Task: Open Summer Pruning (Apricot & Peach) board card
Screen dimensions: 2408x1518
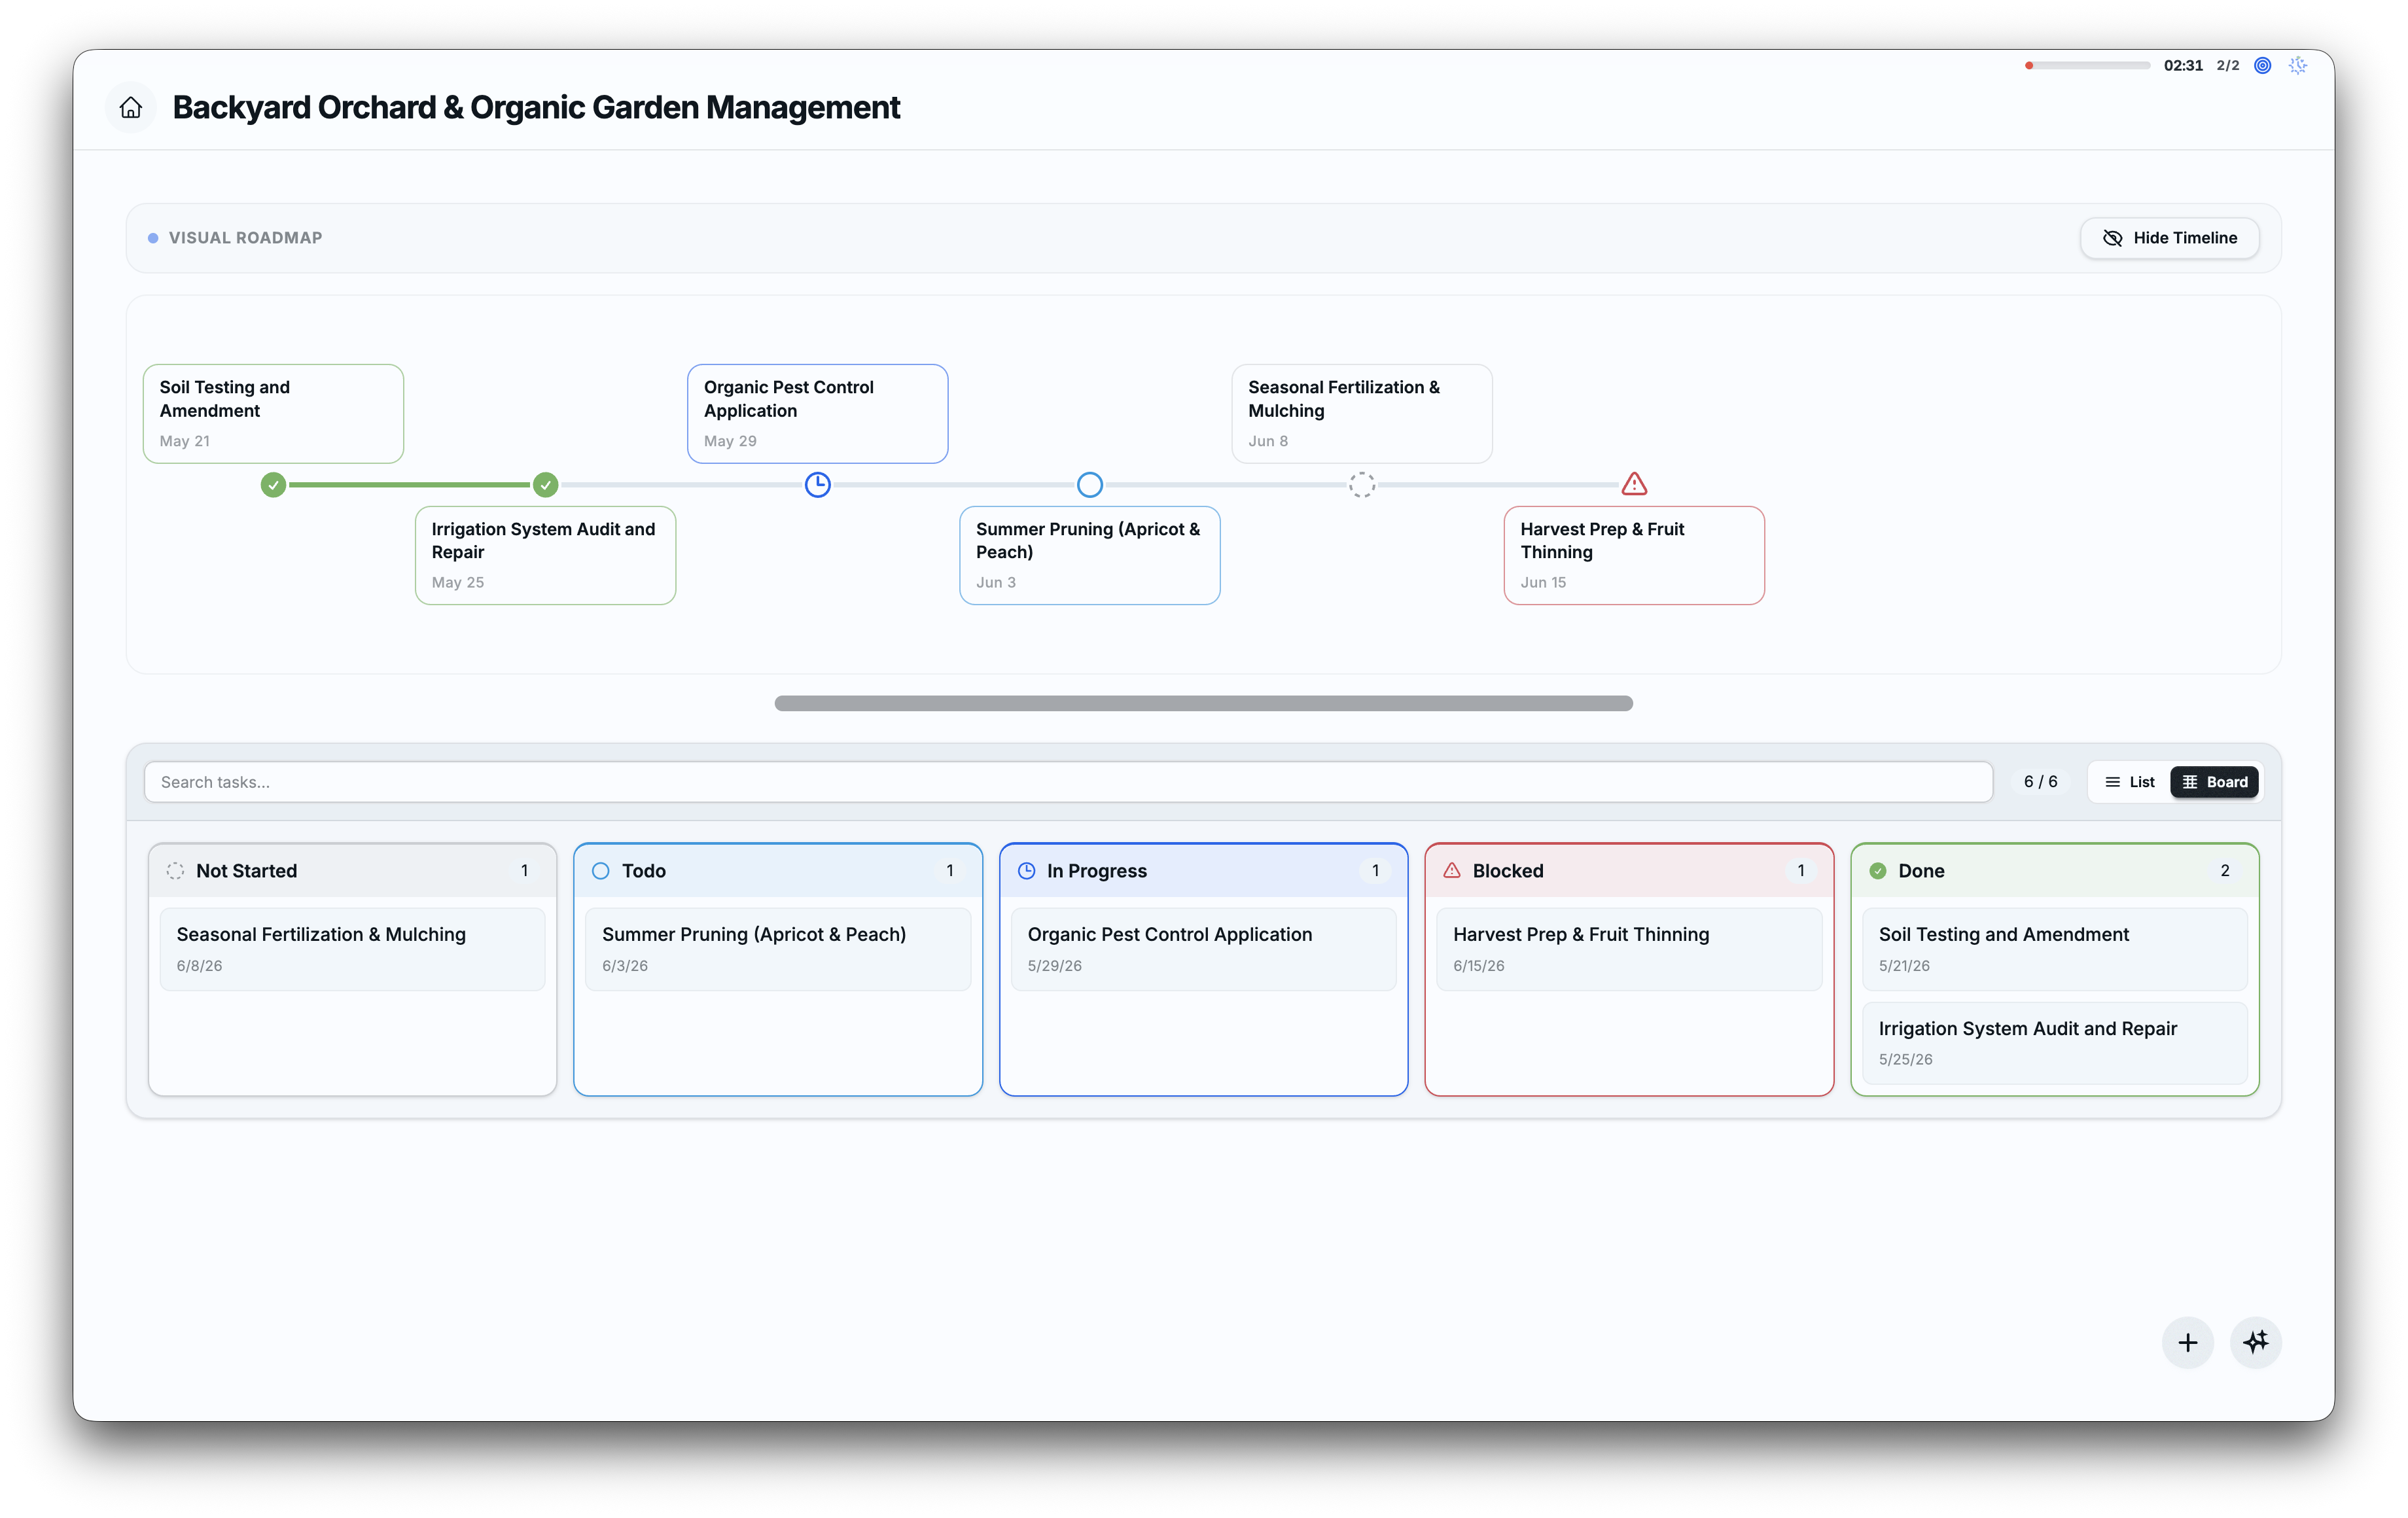Action: click(x=778, y=949)
